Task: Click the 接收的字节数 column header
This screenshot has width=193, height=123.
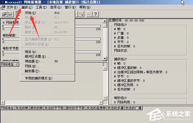Action: click(x=75, y=108)
